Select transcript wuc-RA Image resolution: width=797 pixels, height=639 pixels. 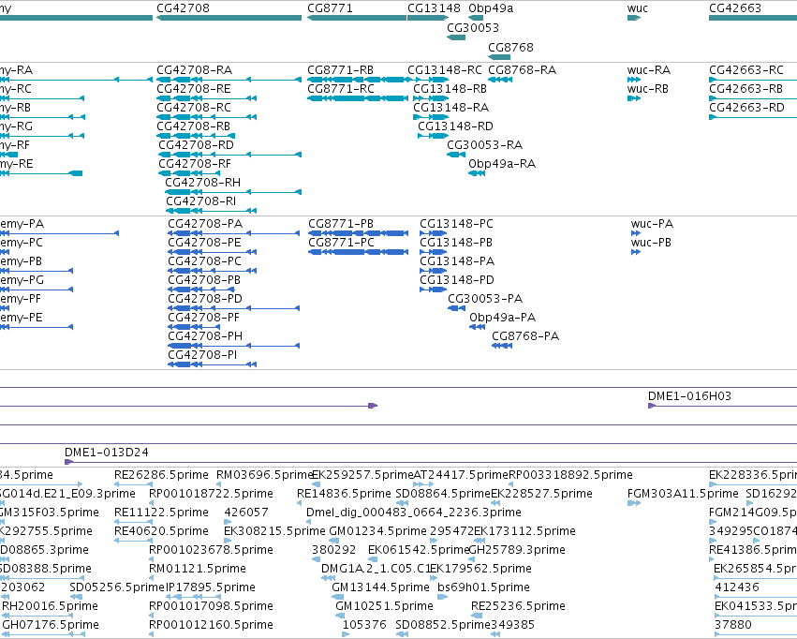tap(634, 80)
